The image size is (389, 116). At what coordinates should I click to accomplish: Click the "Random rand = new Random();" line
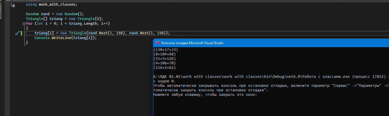(x=55, y=14)
